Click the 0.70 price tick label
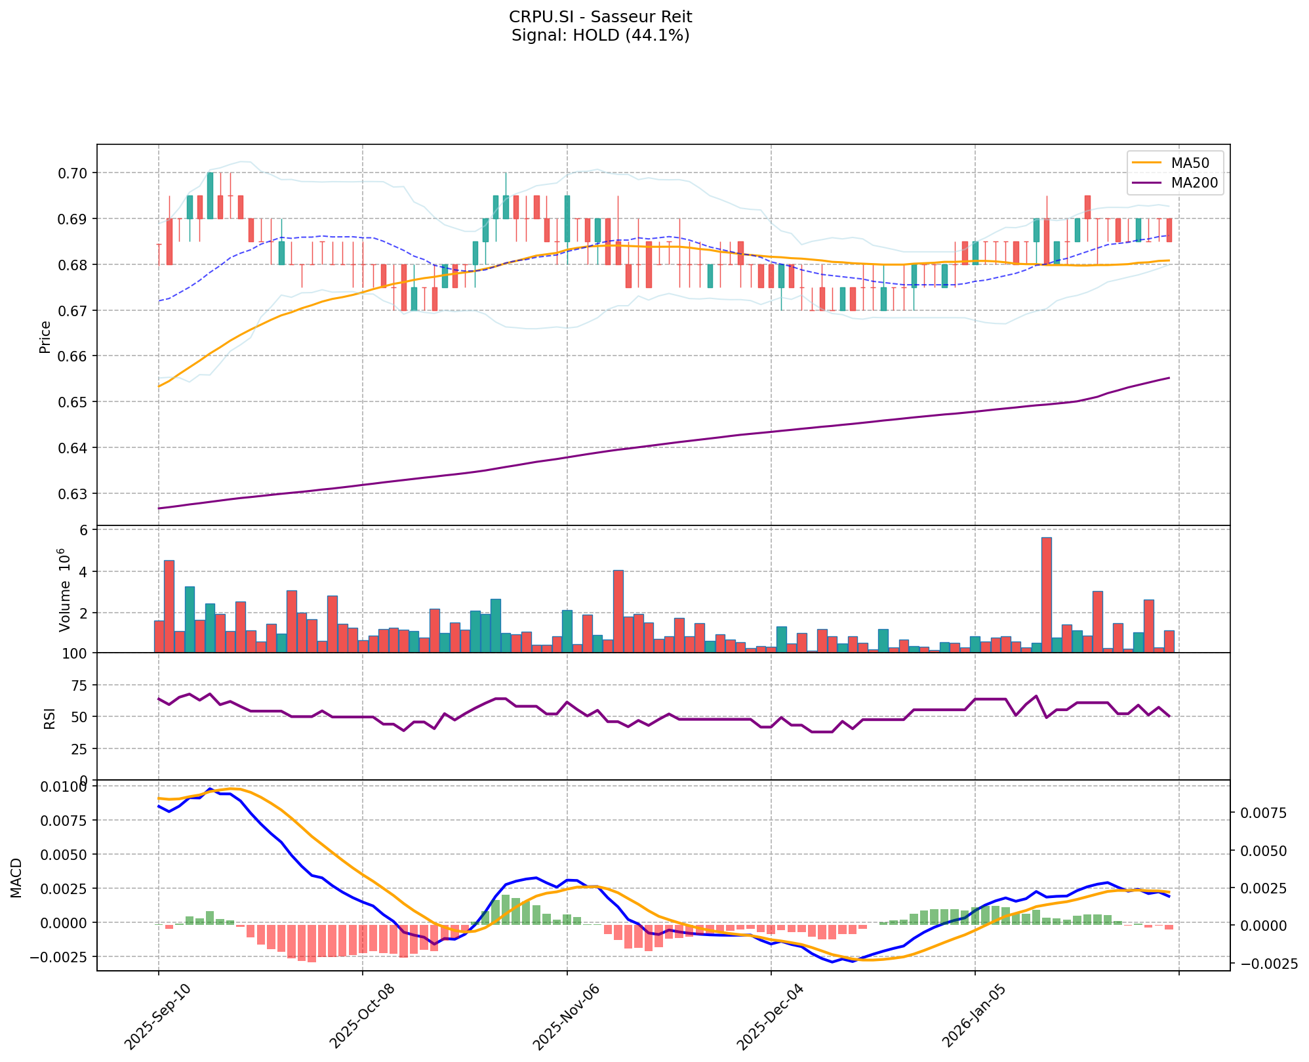The image size is (1309, 1062). [74, 173]
